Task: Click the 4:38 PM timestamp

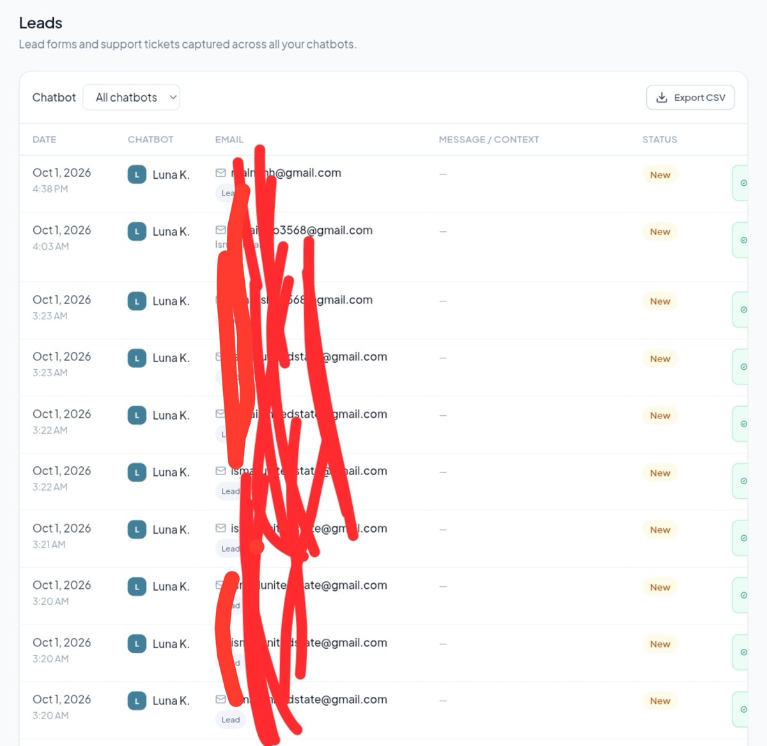Action: [50, 189]
